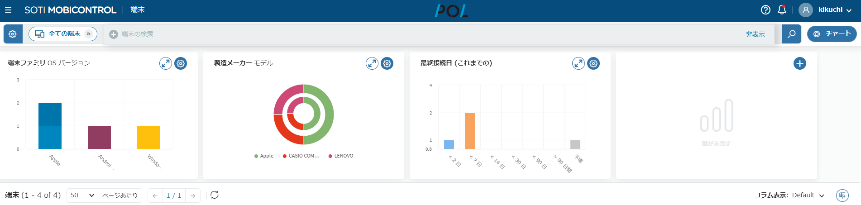Expand the 端末ファミリ OS バージョン chart
Screen dimensions: 861x205
(x=166, y=63)
